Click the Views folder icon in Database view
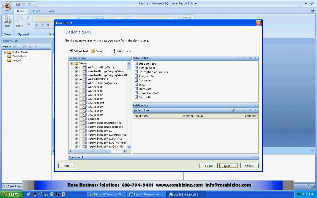 [76, 64]
